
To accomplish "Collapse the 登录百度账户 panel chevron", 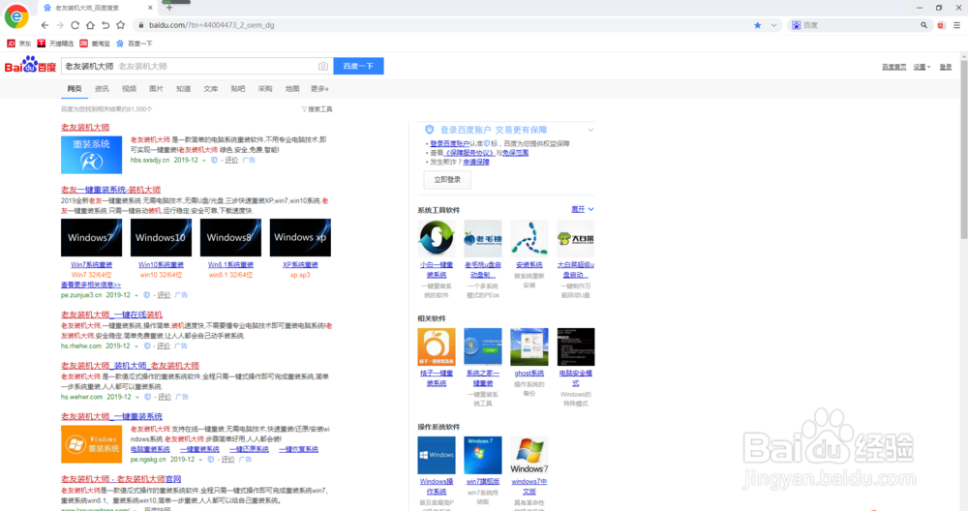I will pyautogui.click(x=590, y=131).
